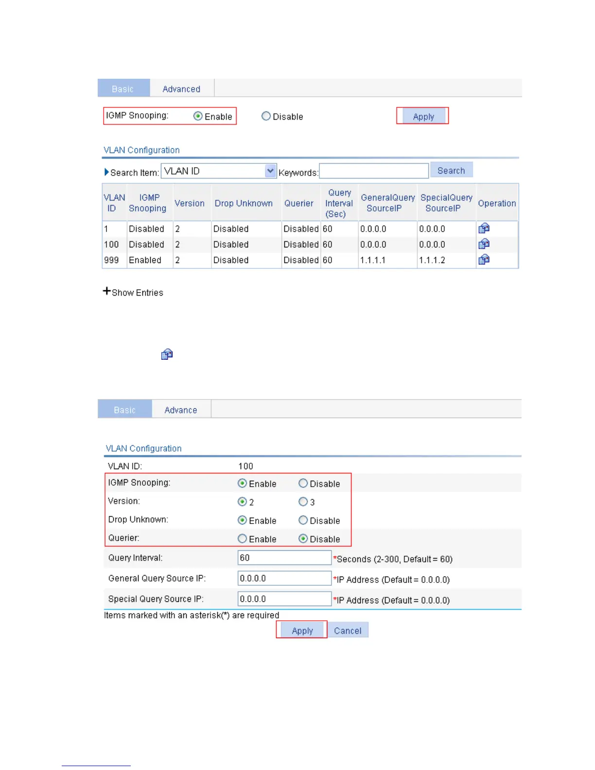Click General Query Source IP field
The image size is (595, 770).
284,578
